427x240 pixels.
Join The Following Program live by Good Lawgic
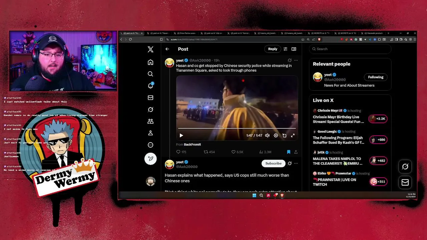(x=338, y=140)
